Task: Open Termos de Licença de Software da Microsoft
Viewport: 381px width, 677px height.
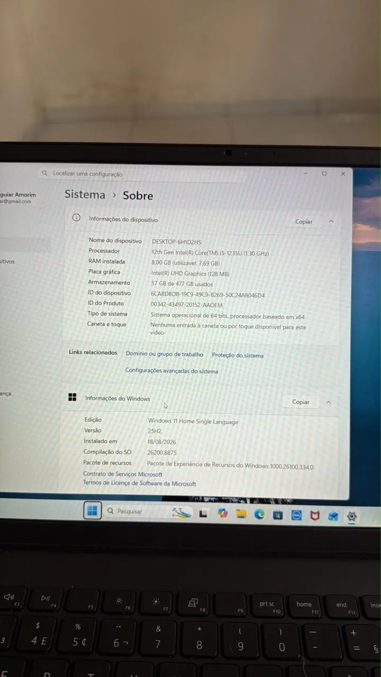Action: 140,483
